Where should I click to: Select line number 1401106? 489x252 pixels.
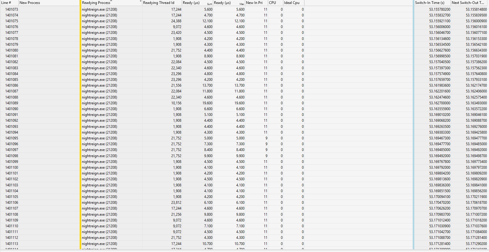12,203
